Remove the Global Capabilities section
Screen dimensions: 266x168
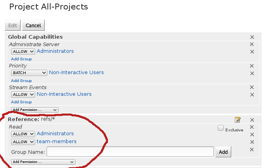tap(252, 37)
